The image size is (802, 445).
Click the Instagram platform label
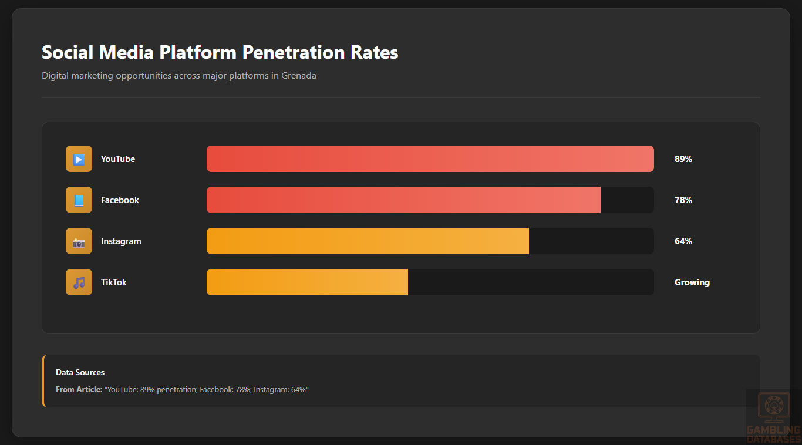click(x=121, y=241)
